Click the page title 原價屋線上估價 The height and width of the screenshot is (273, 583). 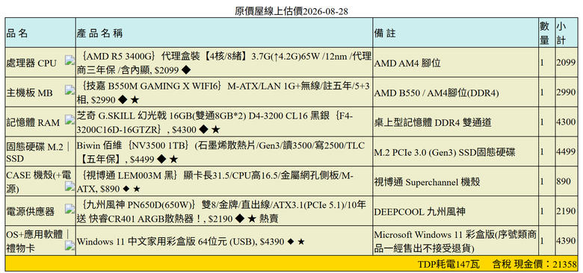point(268,11)
